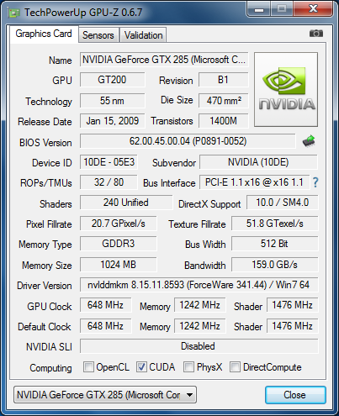This screenshot has width=339, height=416.
Task: Click the GPU-Z title bar app icon
Action: tap(14, 13)
